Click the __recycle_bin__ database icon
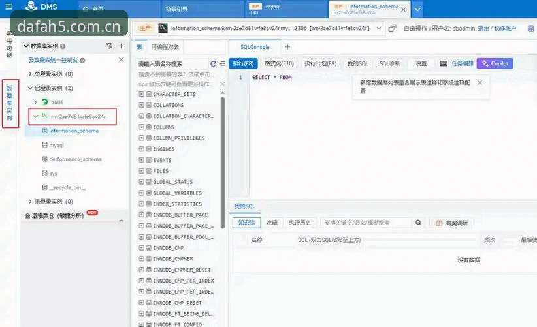Viewport: 537px width, 327px height. (x=44, y=187)
